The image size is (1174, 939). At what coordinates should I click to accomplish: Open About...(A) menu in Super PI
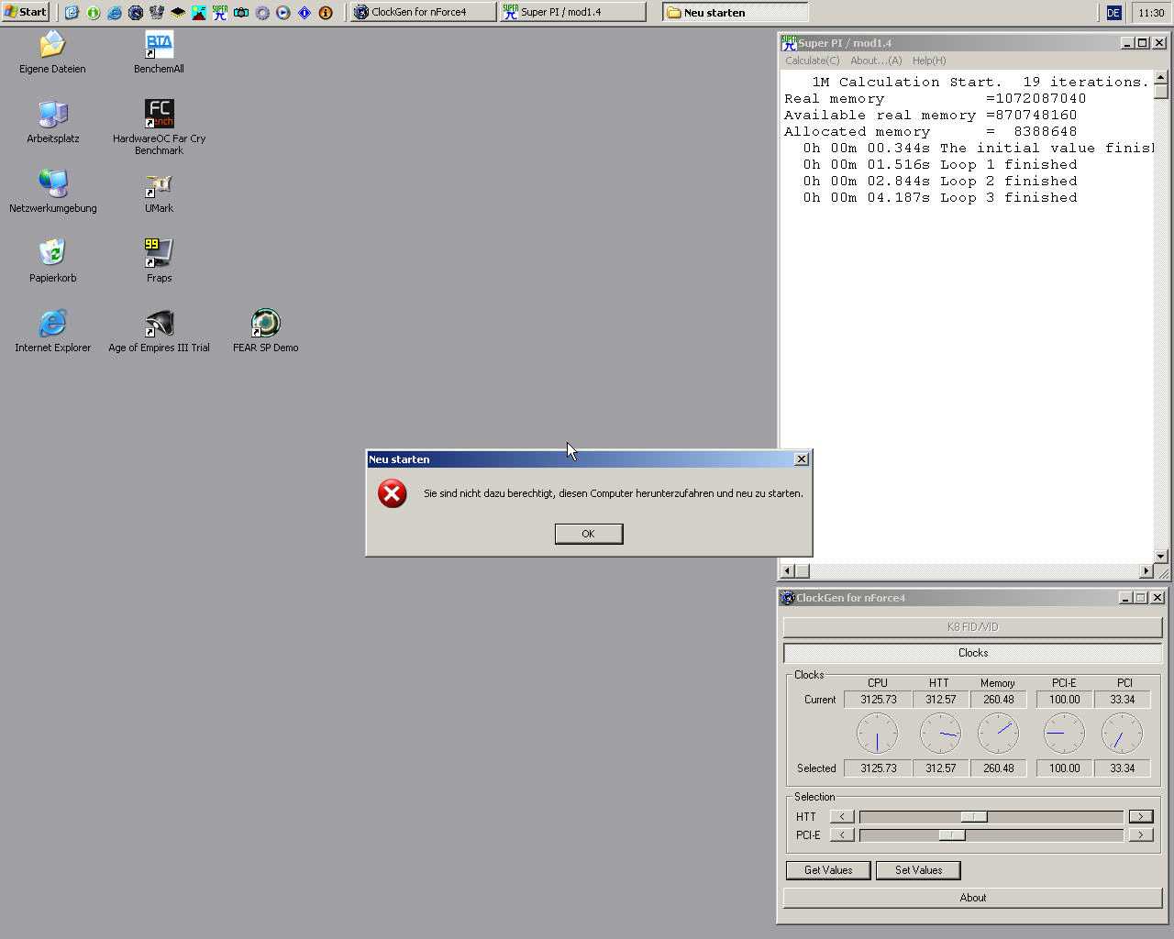[x=876, y=61]
